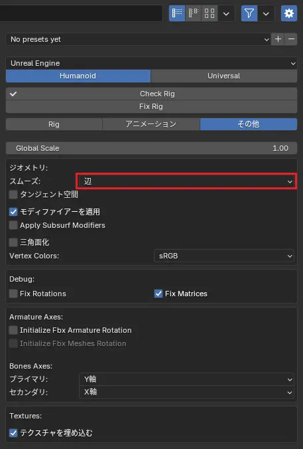Click the Global Scale value field
The height and width of the screenshot is (449, 303).
click(x=151, y=148)
